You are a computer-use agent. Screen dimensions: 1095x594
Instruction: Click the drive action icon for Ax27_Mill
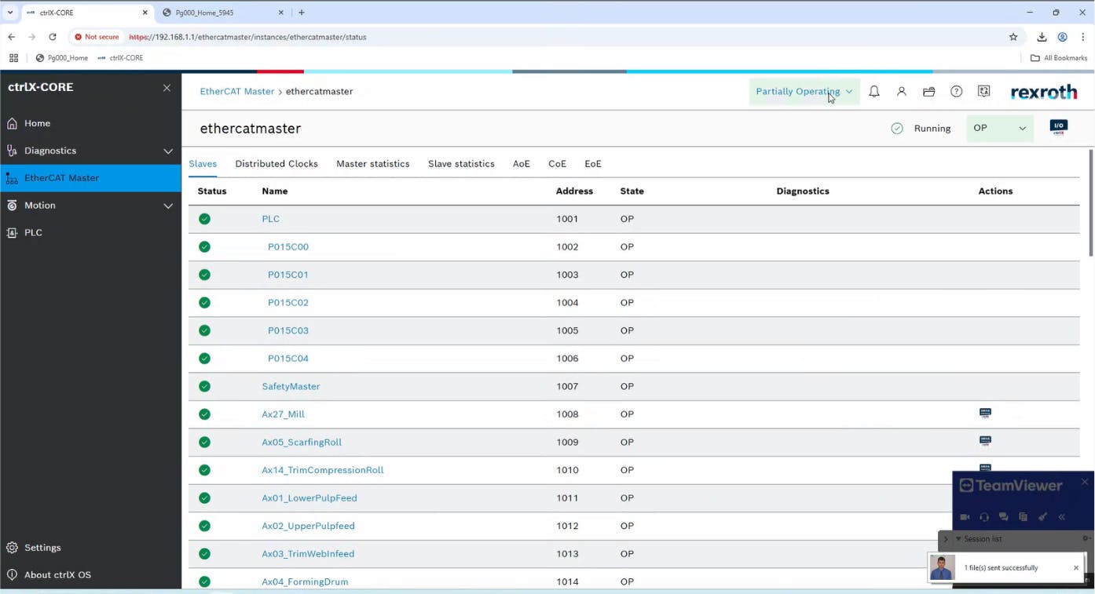[x=985, y=414]
